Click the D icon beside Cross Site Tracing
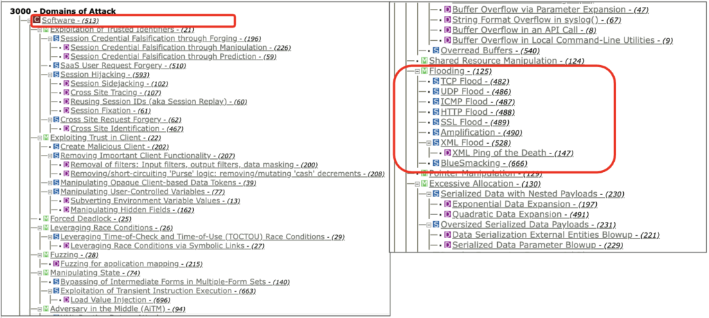This screenshot has height=318, width=709. 66,93
